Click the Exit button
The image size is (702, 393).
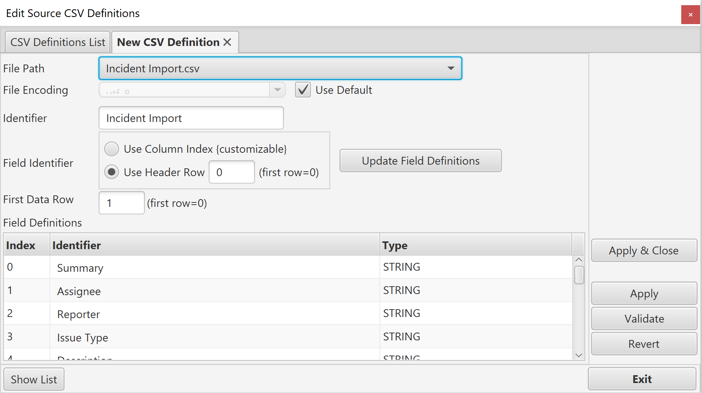(x=642, y=379)
